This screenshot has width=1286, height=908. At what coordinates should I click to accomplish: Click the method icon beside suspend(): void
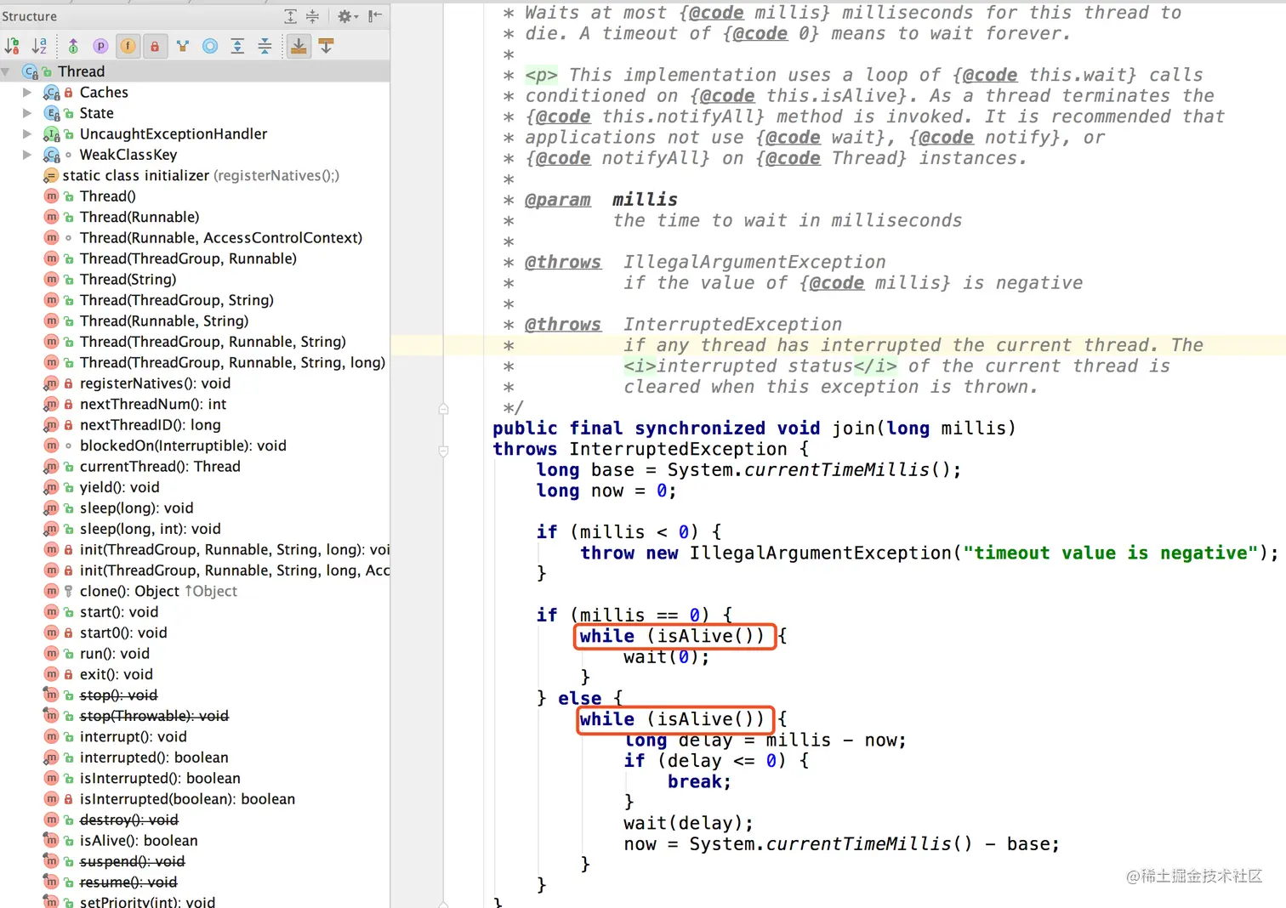click(51, 861)
